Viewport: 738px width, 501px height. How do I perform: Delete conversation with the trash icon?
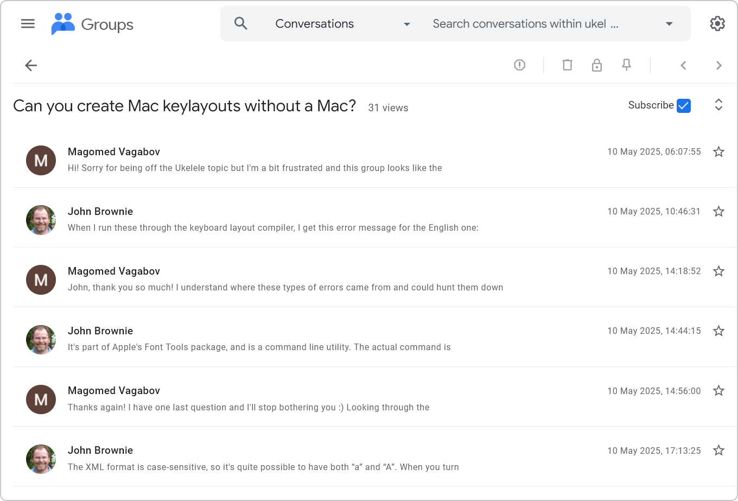[x=567, y=65]
